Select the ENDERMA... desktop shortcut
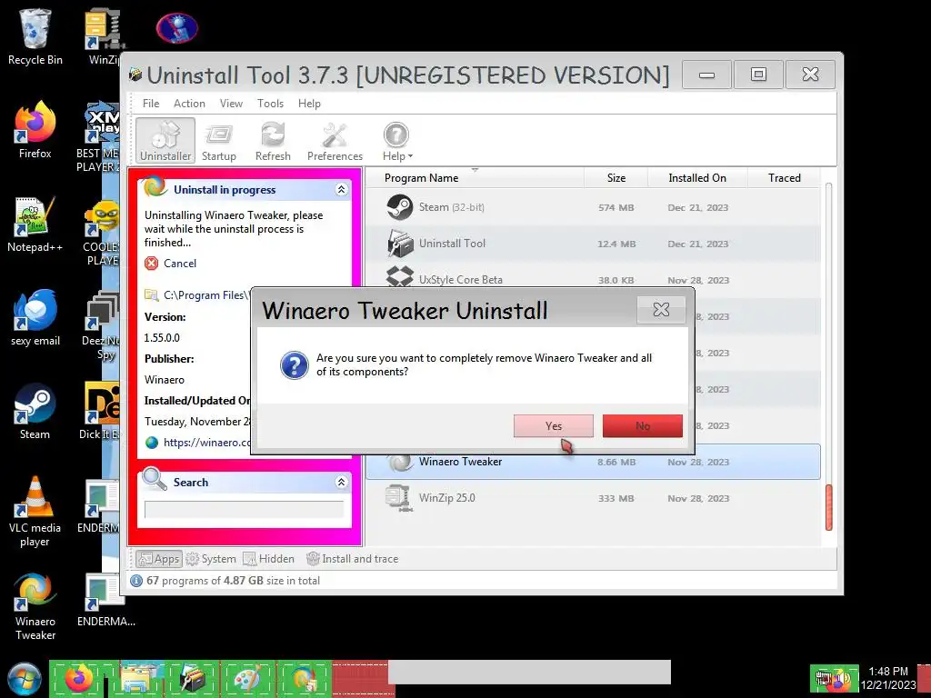The width and height of the screenshot is (931, 698). [x=105, y=600]
